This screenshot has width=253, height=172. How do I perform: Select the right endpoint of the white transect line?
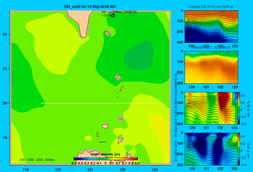coord(161,103)
